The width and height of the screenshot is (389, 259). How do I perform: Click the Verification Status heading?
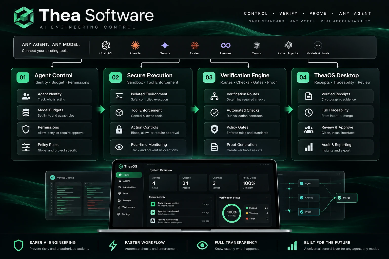point(230,198)
